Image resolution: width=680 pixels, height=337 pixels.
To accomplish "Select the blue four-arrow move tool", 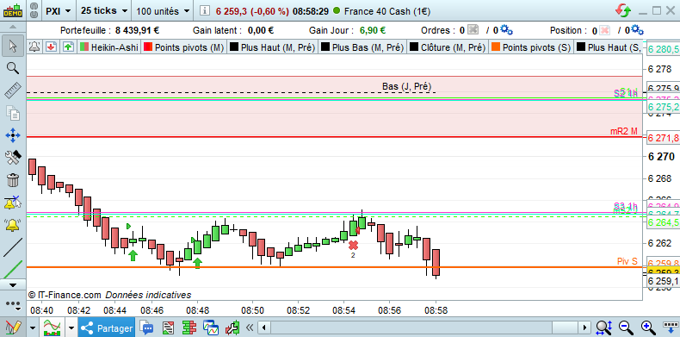I will tap(13, 135).
